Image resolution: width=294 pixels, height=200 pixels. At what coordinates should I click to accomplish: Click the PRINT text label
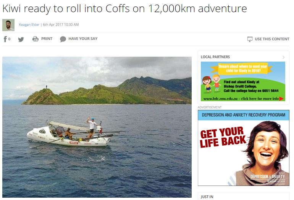pos(47,39)
